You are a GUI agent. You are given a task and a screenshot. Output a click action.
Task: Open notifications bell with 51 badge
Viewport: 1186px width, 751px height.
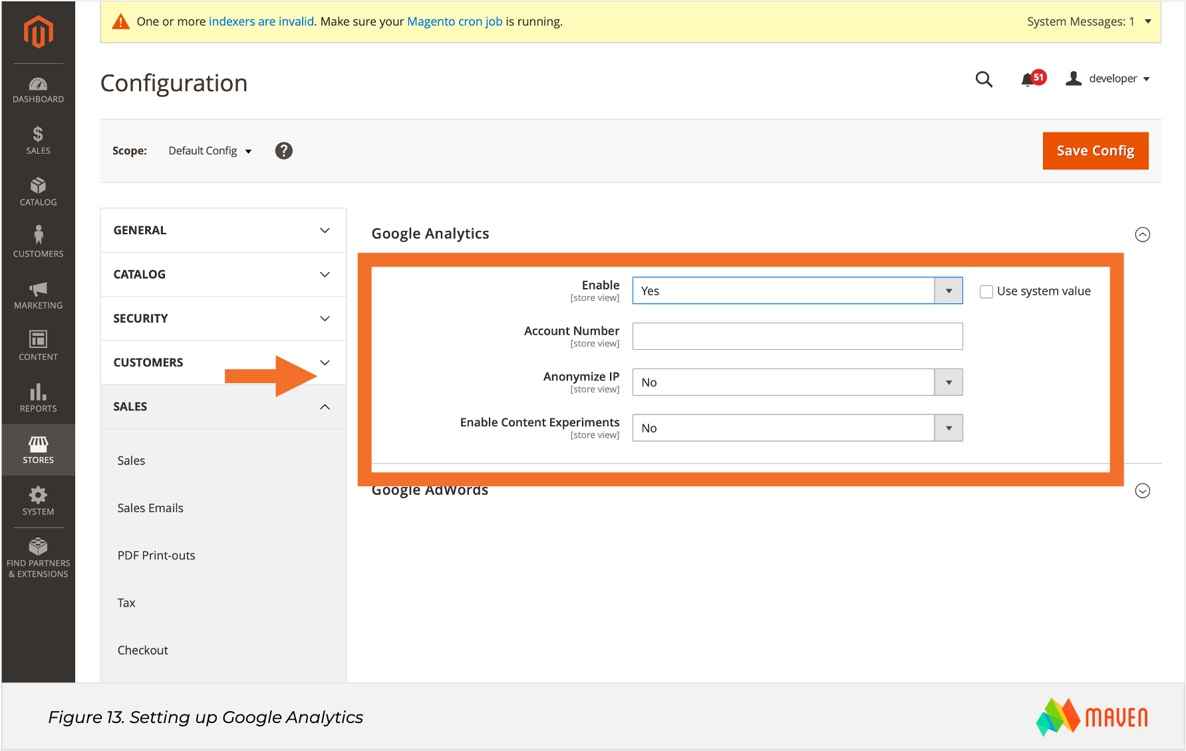coord(1033,78)
